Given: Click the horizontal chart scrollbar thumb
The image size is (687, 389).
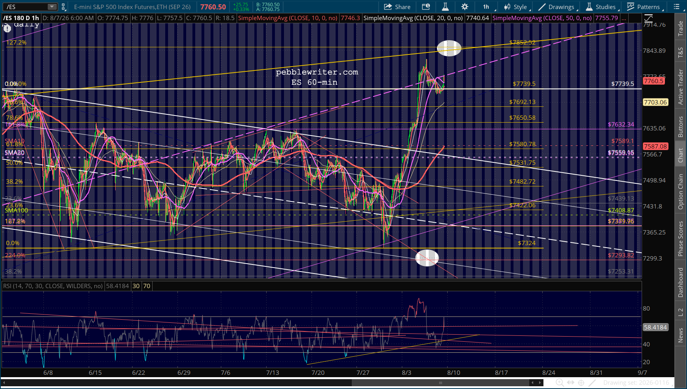Looking at the screenshot, I should coord(441,383).
